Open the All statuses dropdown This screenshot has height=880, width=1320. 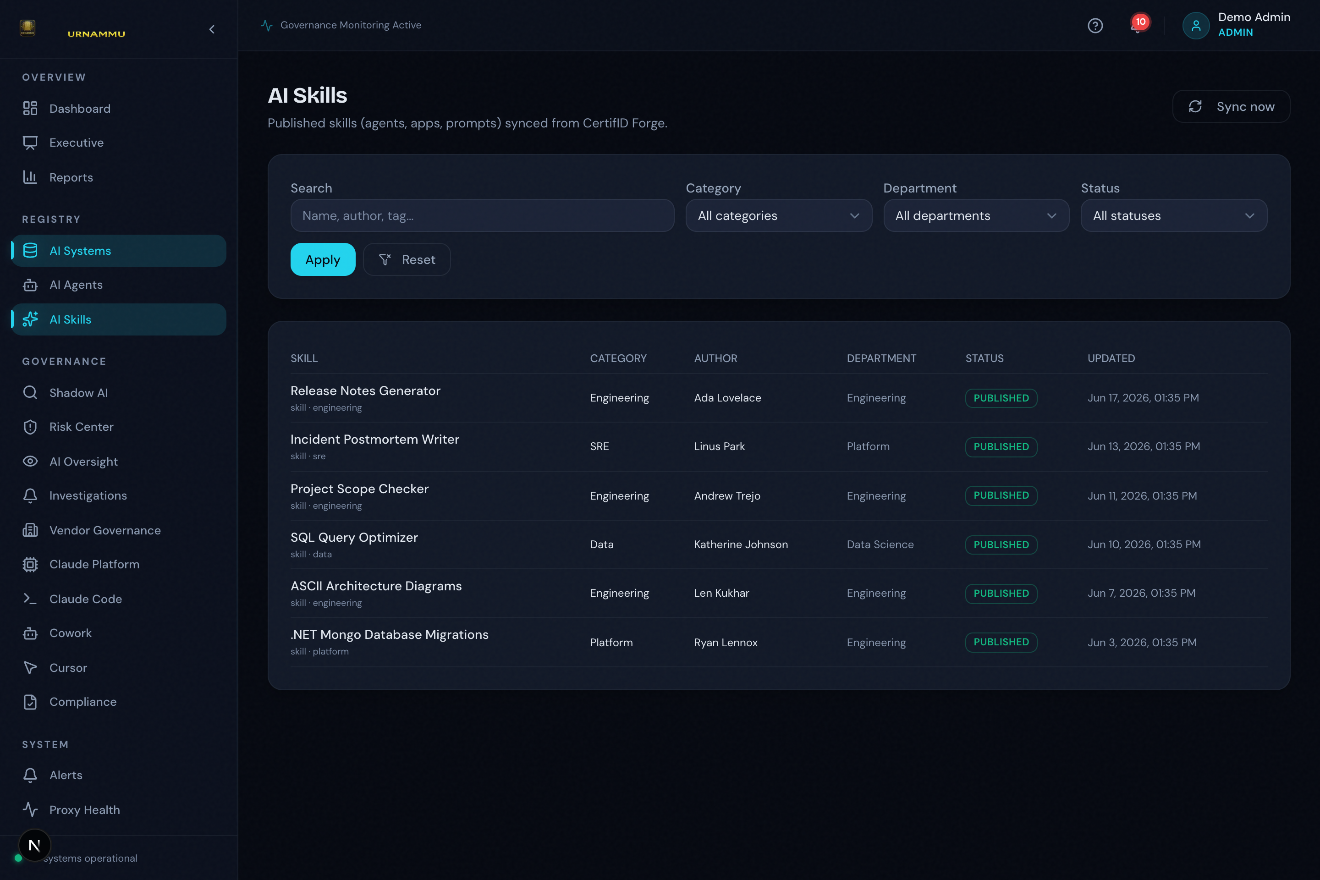(1173, 215)
